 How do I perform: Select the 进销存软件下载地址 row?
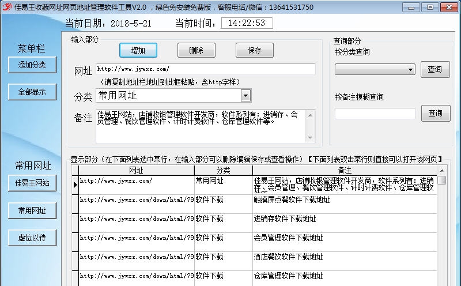tap(254, 223)
